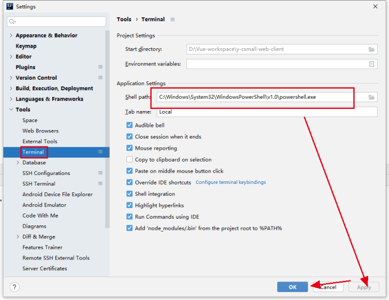Screen dimensions: 389x300
Task: Expand the Database node arrow
Action: click(18, 163)
